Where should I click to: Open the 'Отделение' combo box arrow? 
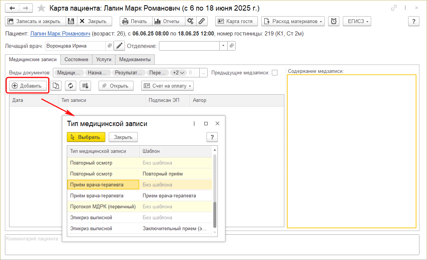[x=223, y=46]
